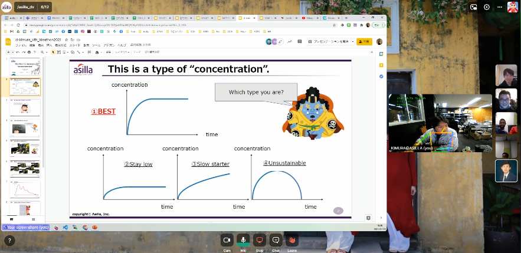Open the line tool dropdown arrow
The width and height of the screenshot is (521, 253).
tap(83, 52)
